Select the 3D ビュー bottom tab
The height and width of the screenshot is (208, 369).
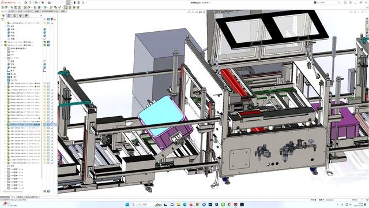[20, 197]
